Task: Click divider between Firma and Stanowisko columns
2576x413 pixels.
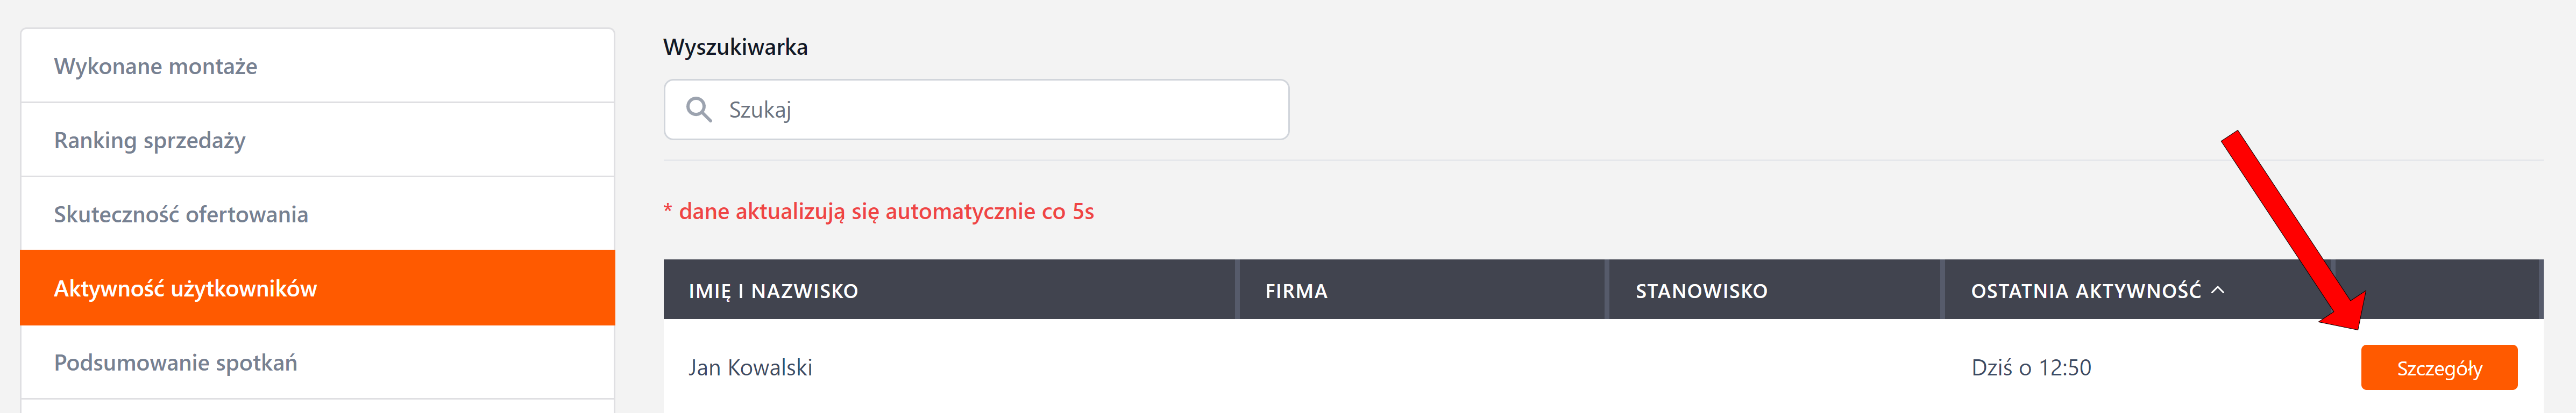Action: [x=1607, y=291]
